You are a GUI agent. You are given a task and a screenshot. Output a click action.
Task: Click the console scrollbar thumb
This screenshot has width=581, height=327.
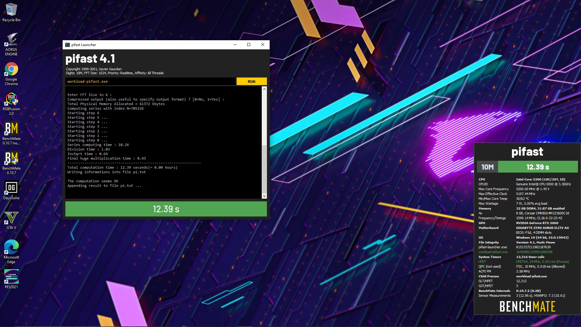click(x=264, y=170)
